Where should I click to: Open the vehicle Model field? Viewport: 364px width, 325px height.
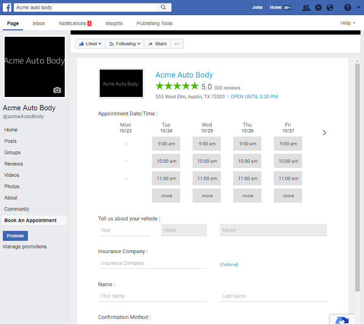click(273, 230)
